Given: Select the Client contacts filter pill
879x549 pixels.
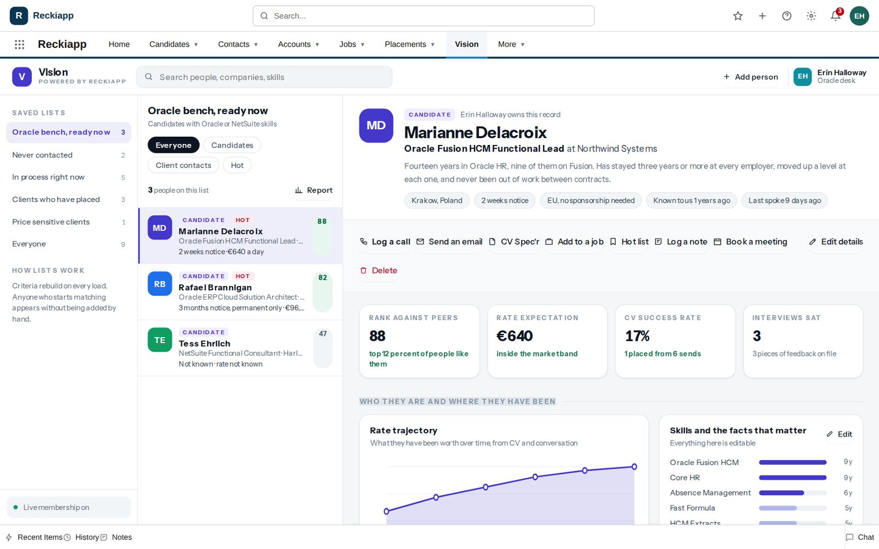Looking at the screenshot, I should pyautogui.click(x=183, y=165).
